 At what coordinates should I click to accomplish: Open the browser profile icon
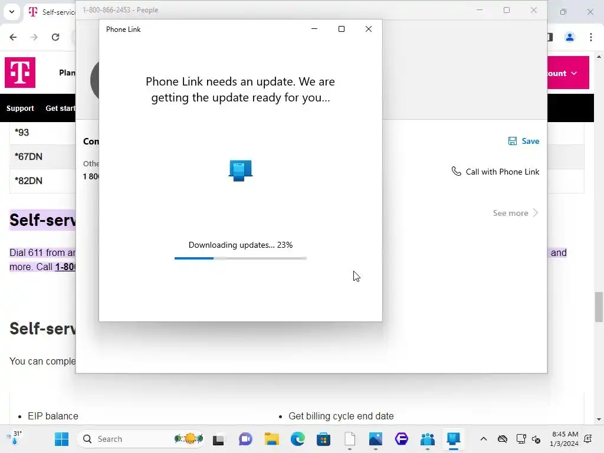point(570,37)
